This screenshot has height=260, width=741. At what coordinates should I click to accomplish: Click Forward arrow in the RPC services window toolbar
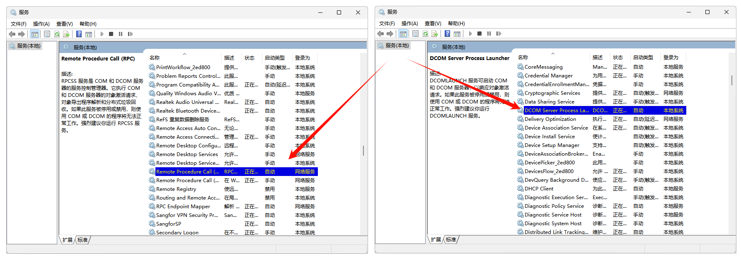coord(22,34)
